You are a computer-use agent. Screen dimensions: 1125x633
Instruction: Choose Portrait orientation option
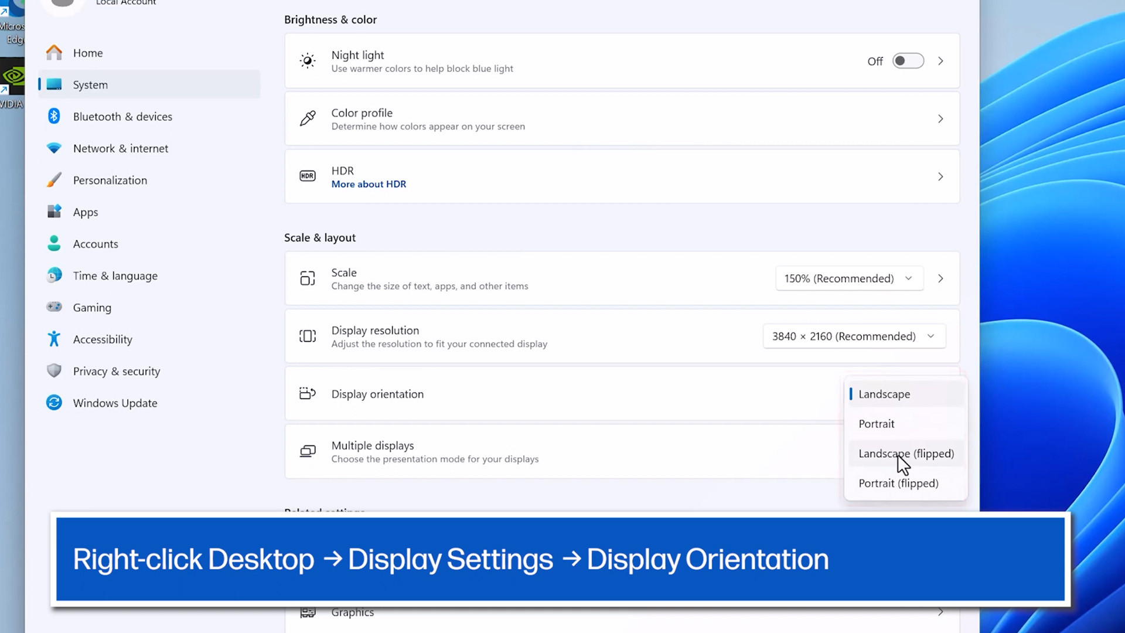point(906,424)
